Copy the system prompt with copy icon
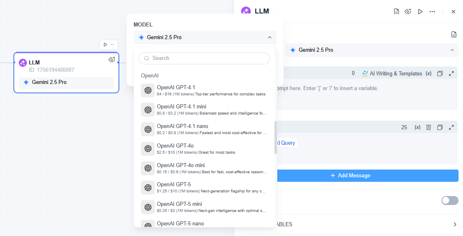Screen dimensions: 463x236 [440, 74]
